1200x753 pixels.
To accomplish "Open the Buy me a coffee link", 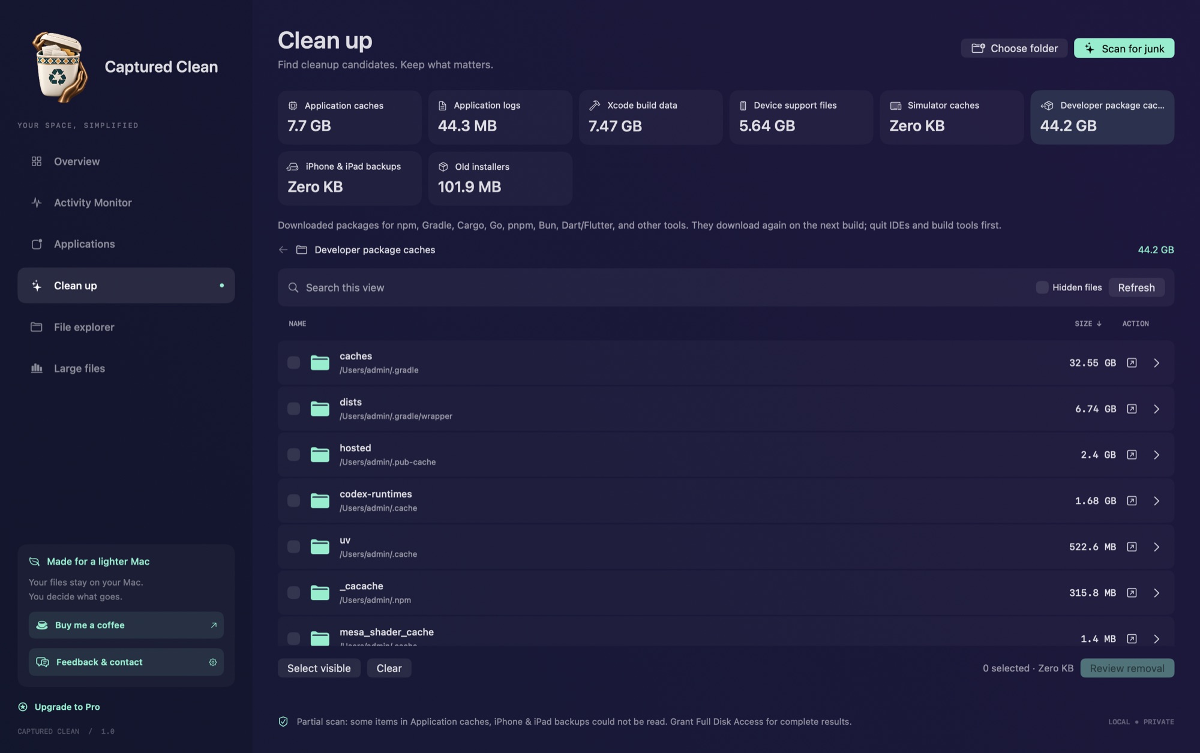I will [x=126, y=625].
